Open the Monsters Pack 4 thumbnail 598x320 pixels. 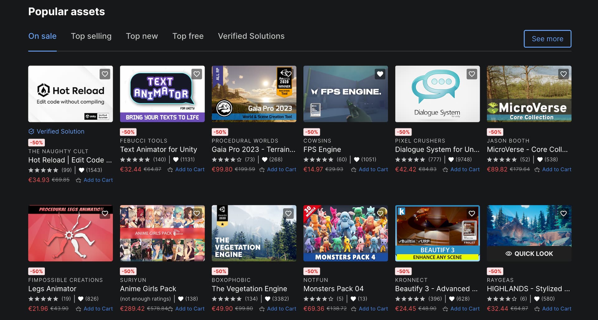click(x=346, y=233)
